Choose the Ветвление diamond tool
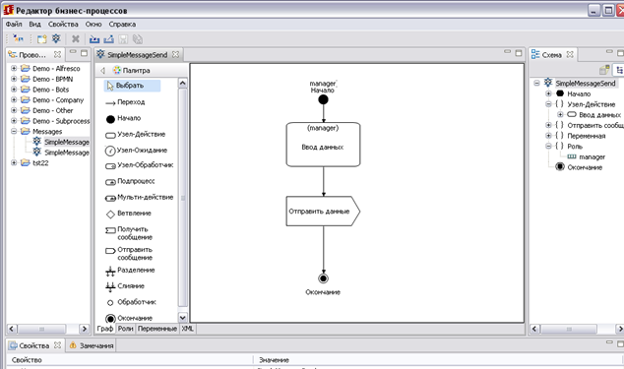The height and width of the screenshot is (369, 624). tap(128, 214)
